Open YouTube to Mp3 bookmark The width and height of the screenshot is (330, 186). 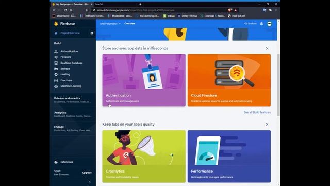pyautogui.click(x=147, y=16)
